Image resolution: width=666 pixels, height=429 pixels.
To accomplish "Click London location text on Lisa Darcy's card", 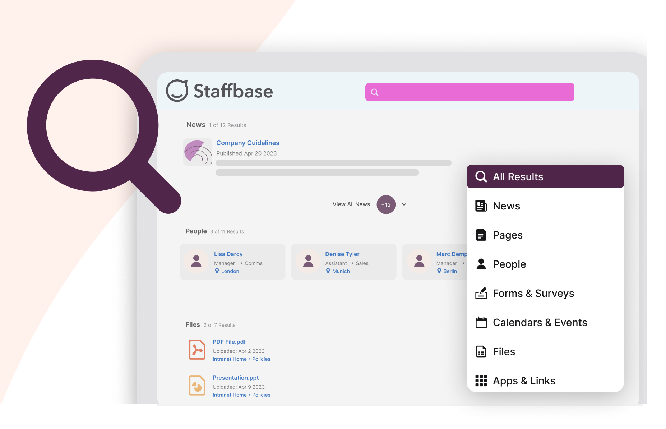I will click(230, 271).
